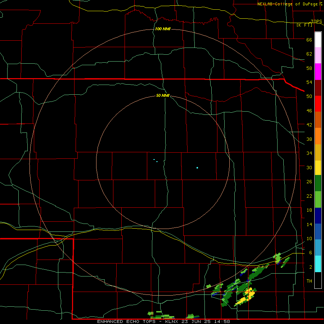
Task: Click the "54" scale value
Action: click(309, 82)
